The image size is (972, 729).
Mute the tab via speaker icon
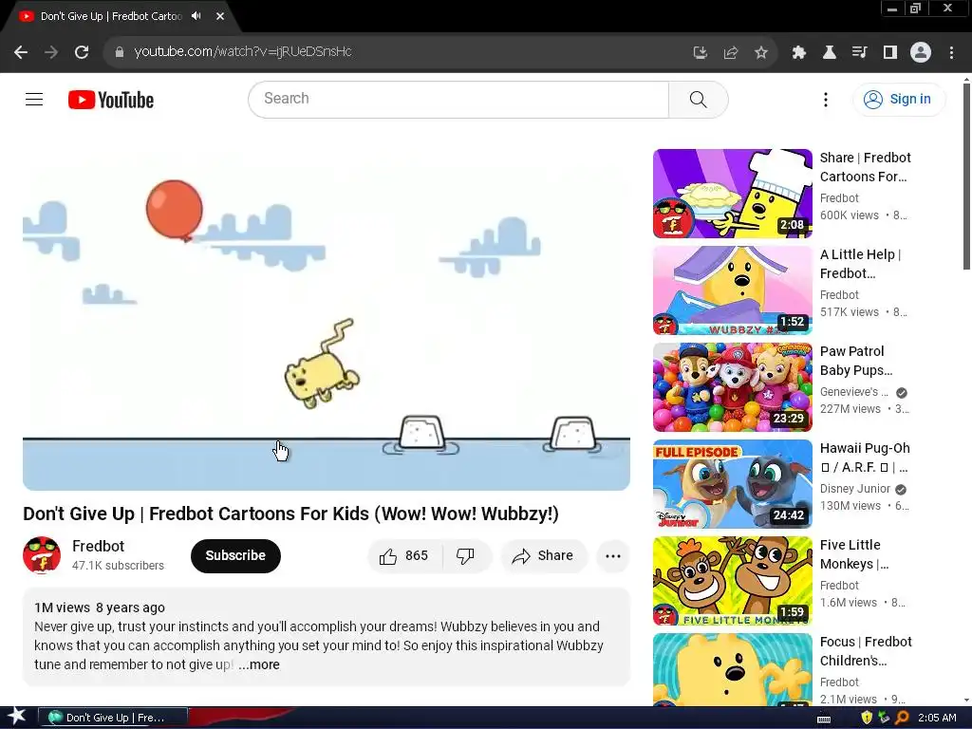(x=196, y=16)
